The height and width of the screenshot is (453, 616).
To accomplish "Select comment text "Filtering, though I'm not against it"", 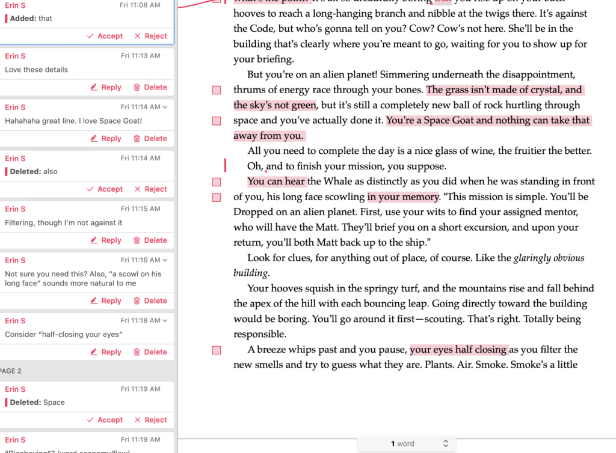I will [64, 223].
